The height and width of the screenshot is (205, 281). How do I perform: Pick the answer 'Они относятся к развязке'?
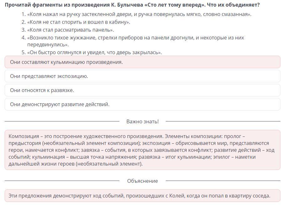pos(143,90)
